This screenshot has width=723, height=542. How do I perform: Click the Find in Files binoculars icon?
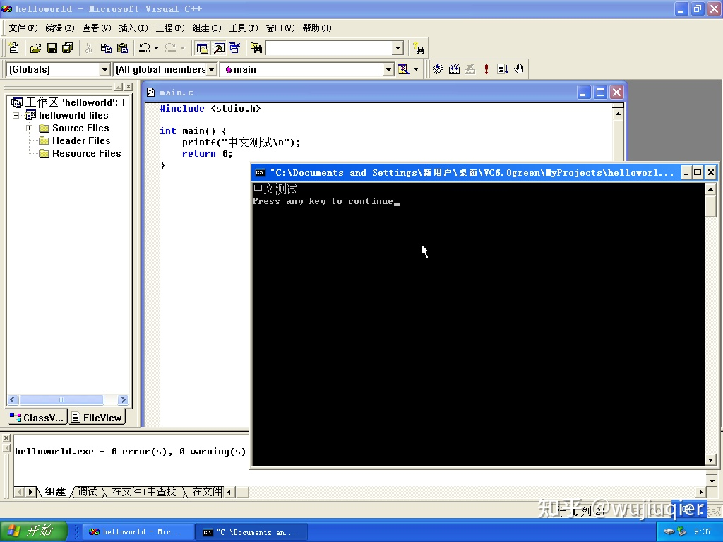[x=256, y=47]
